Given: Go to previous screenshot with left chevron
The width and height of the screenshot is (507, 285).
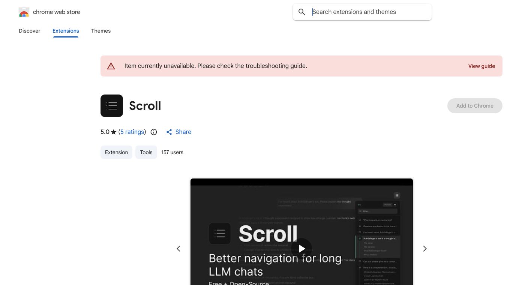Looking at the screenshot, I should pyautogui.click(x=178, y=249).
